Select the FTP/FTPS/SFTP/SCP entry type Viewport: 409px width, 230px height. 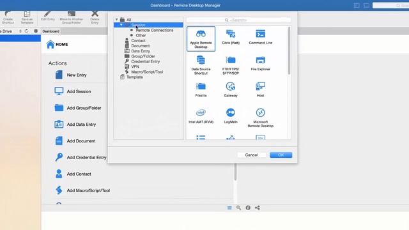point(231,65)
